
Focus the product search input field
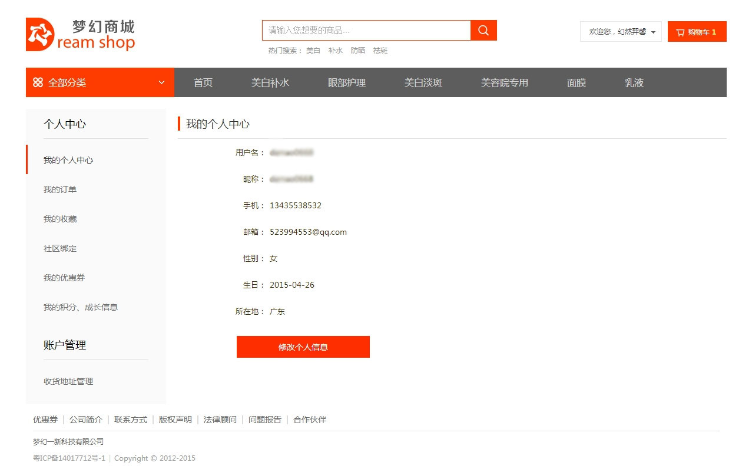pos(366,31)
